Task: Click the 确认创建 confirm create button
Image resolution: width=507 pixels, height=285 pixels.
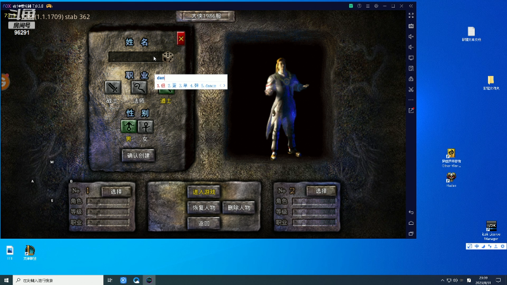Action: [x=138, y=155]
